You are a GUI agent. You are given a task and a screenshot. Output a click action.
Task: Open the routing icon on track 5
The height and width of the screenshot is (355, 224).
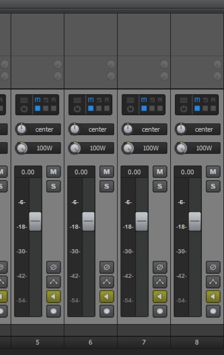pos(24,100)
